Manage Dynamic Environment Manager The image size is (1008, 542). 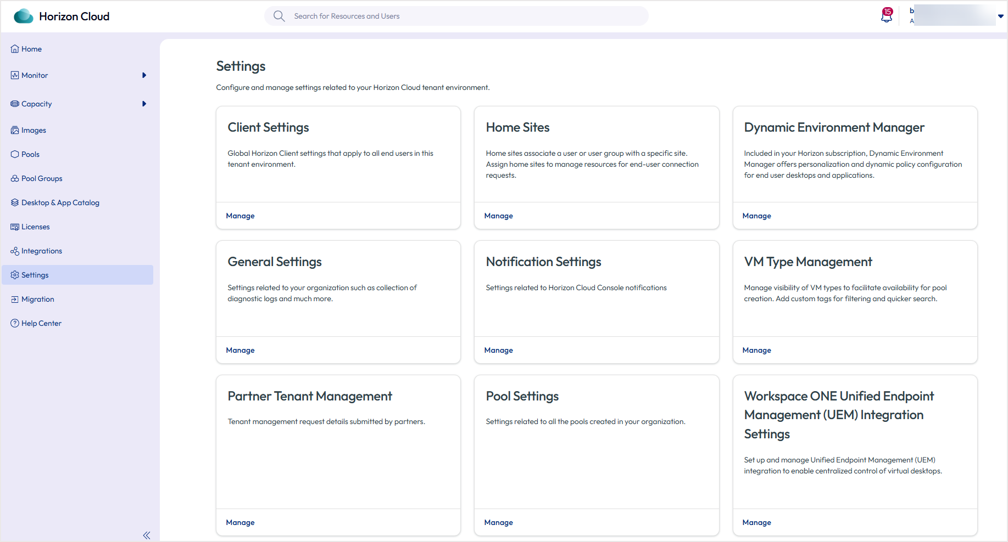(x=756, y=216)
